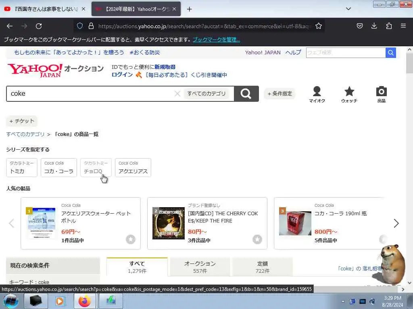Image resolution: width=413 pixels, height=309 pixels.
Task: Switch to the オークション 557件 tab
Action: coord(200,267)
